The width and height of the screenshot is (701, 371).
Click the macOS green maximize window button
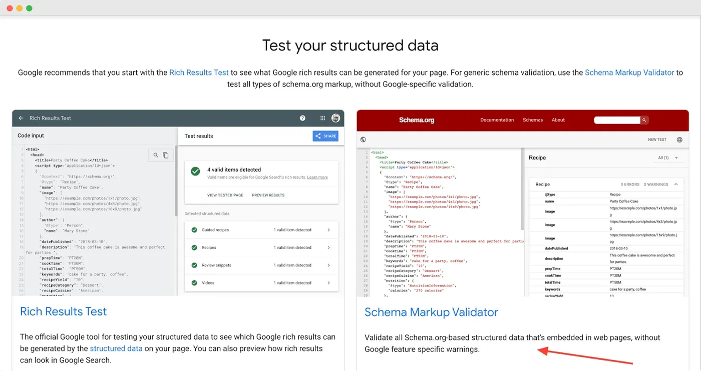pos(29,8)
